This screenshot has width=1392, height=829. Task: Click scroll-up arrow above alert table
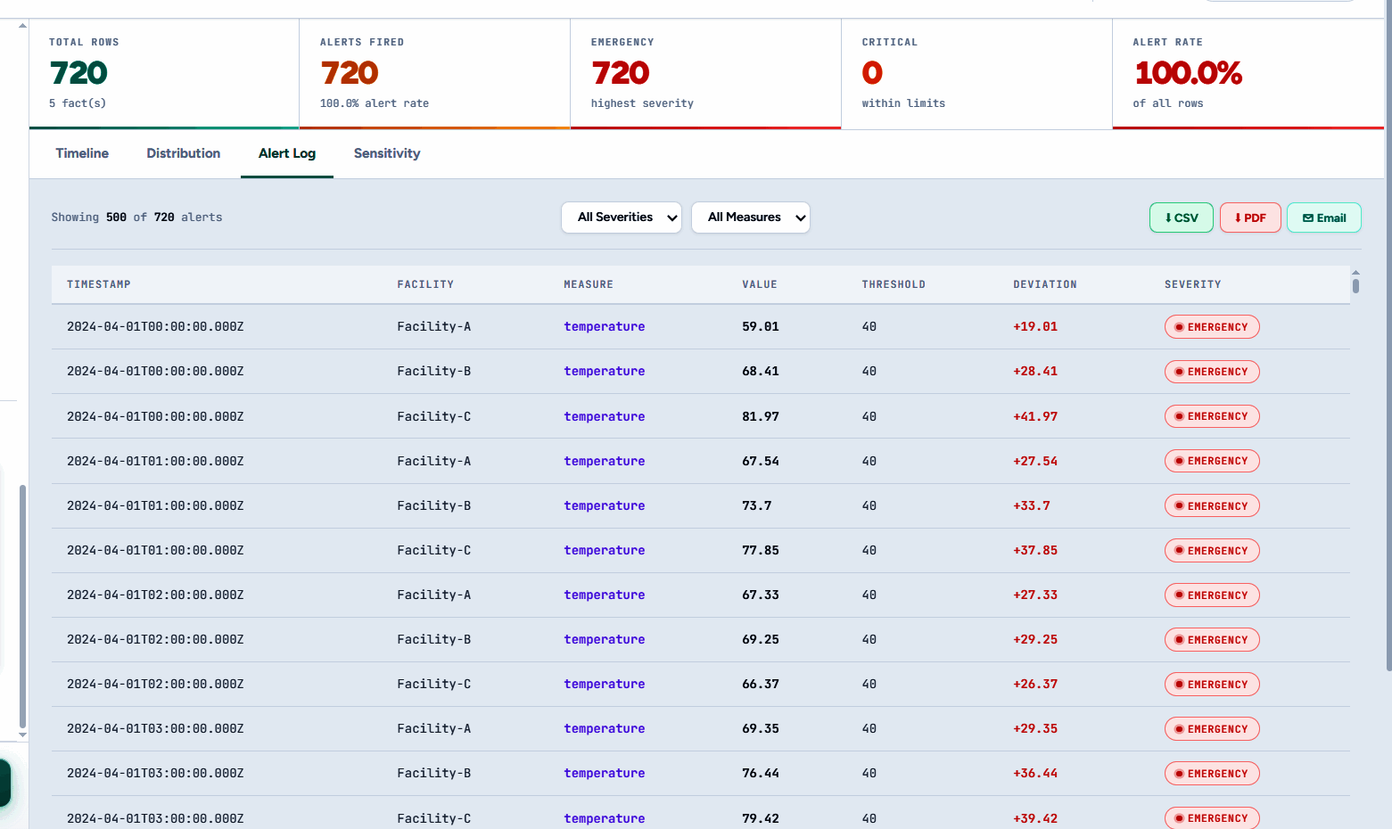click(1355, 272)
